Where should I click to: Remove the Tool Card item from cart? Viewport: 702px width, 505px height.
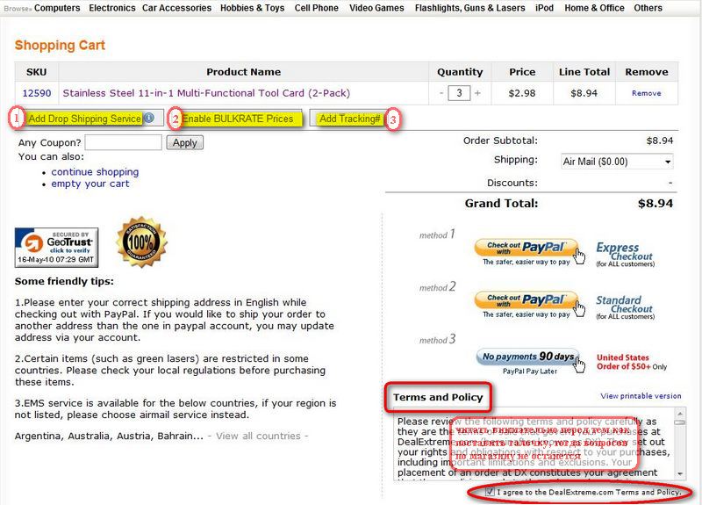coord(647,93)
